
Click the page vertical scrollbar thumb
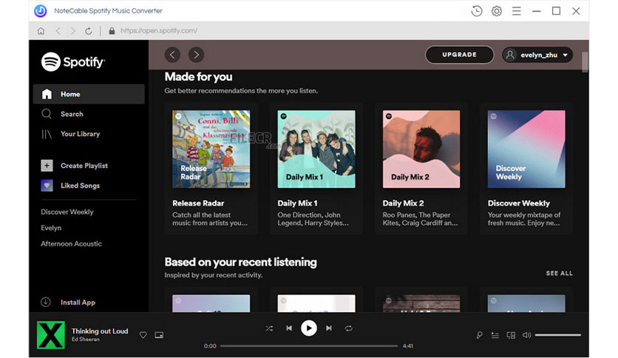[x=585, y=62]
